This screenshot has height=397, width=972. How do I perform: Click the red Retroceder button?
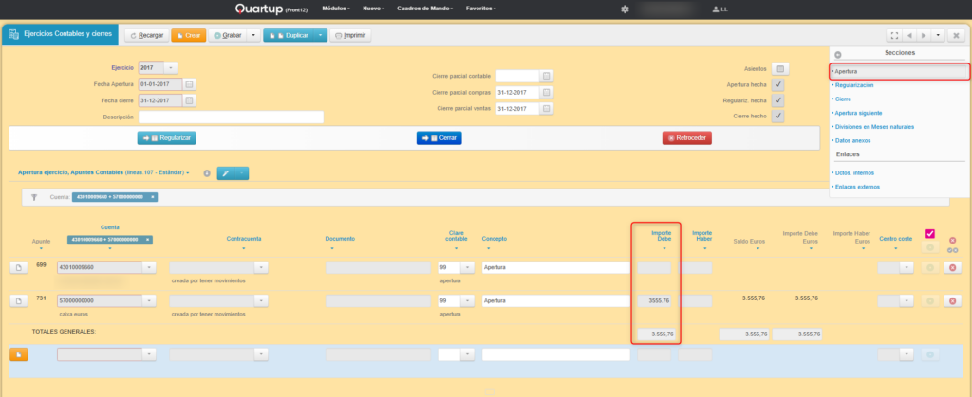coord(686,138)
